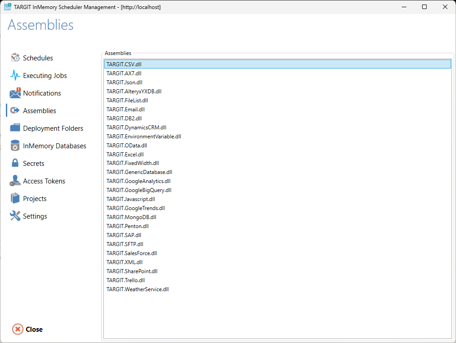Screen dimensions: 456x343
Task: Select TARGIT.AlteryxYXDB.dll
Action: tap(278, 91)
